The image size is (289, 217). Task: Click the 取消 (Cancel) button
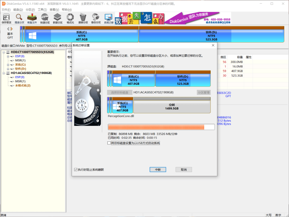pyautogui.click(x=184, y=170)
